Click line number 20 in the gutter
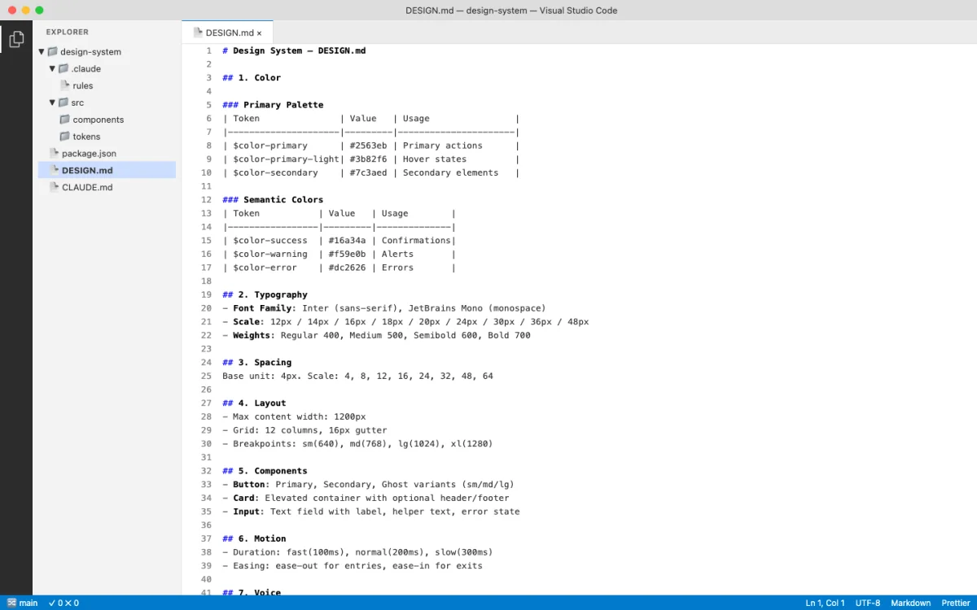977x610 pixels. [206, 308]
